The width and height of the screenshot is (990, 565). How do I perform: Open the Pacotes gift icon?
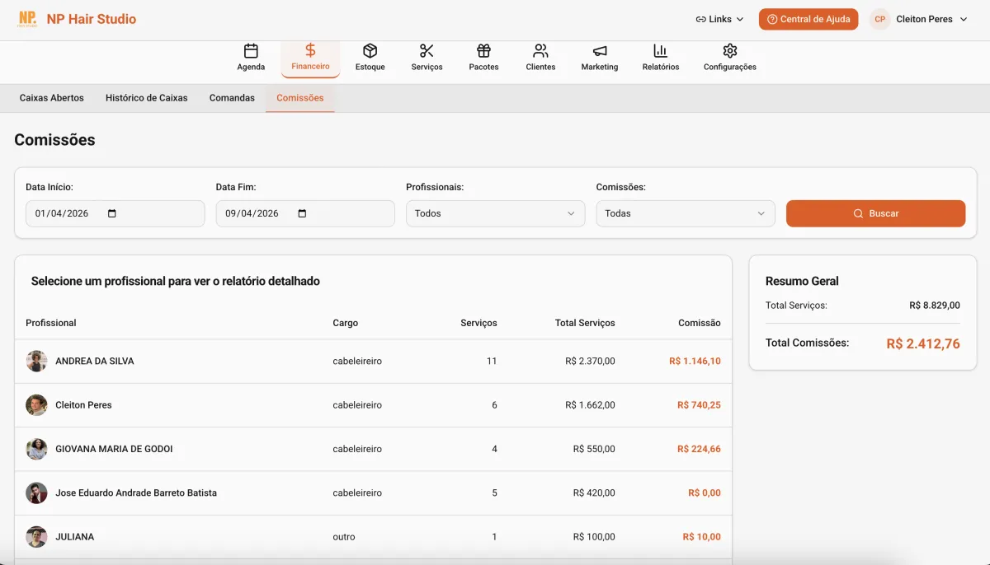pos(483,51)
